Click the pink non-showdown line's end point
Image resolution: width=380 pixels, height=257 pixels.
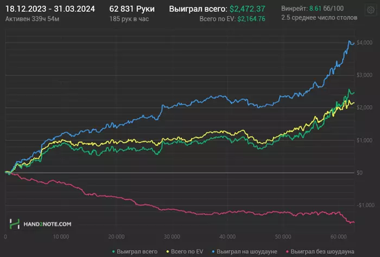(x=354, y=222)
